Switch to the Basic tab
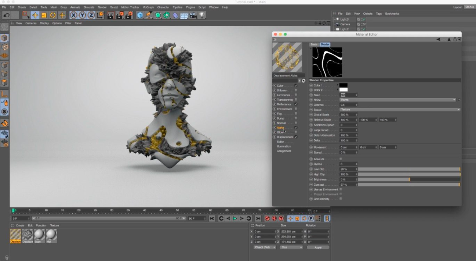 [x=314, y=44]
